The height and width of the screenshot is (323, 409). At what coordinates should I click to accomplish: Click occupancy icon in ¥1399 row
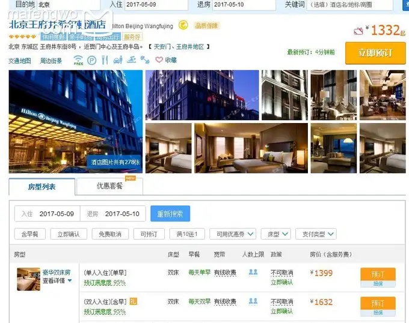(253, 272)
